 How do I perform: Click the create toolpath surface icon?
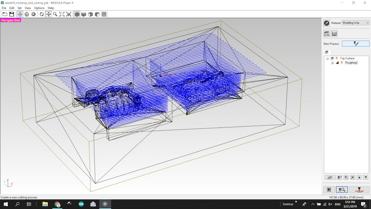pos(330,177)
